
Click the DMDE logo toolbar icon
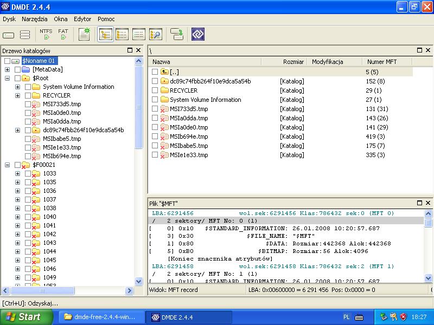point(198,34)
